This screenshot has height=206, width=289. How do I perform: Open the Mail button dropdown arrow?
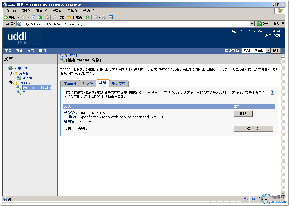point(99,18)
